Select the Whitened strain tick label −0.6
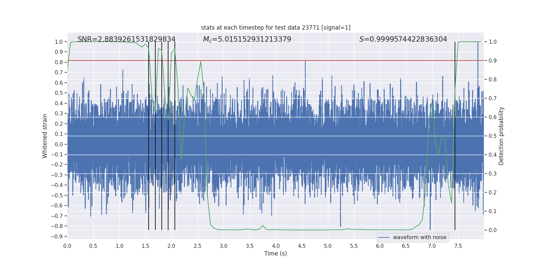The image size is (538, 269). pyautogui.click(x=57, y=205)
